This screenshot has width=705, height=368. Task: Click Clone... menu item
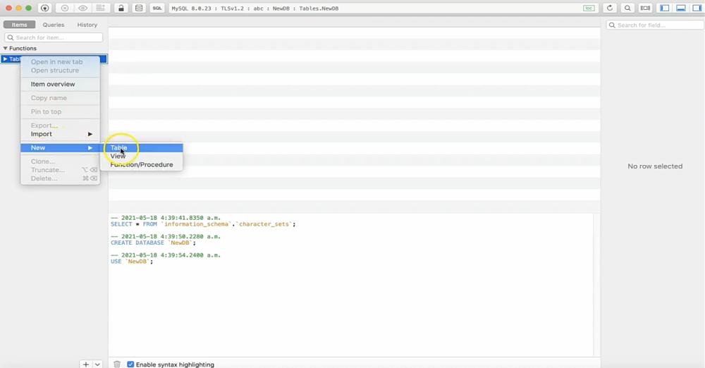[60, 161]
